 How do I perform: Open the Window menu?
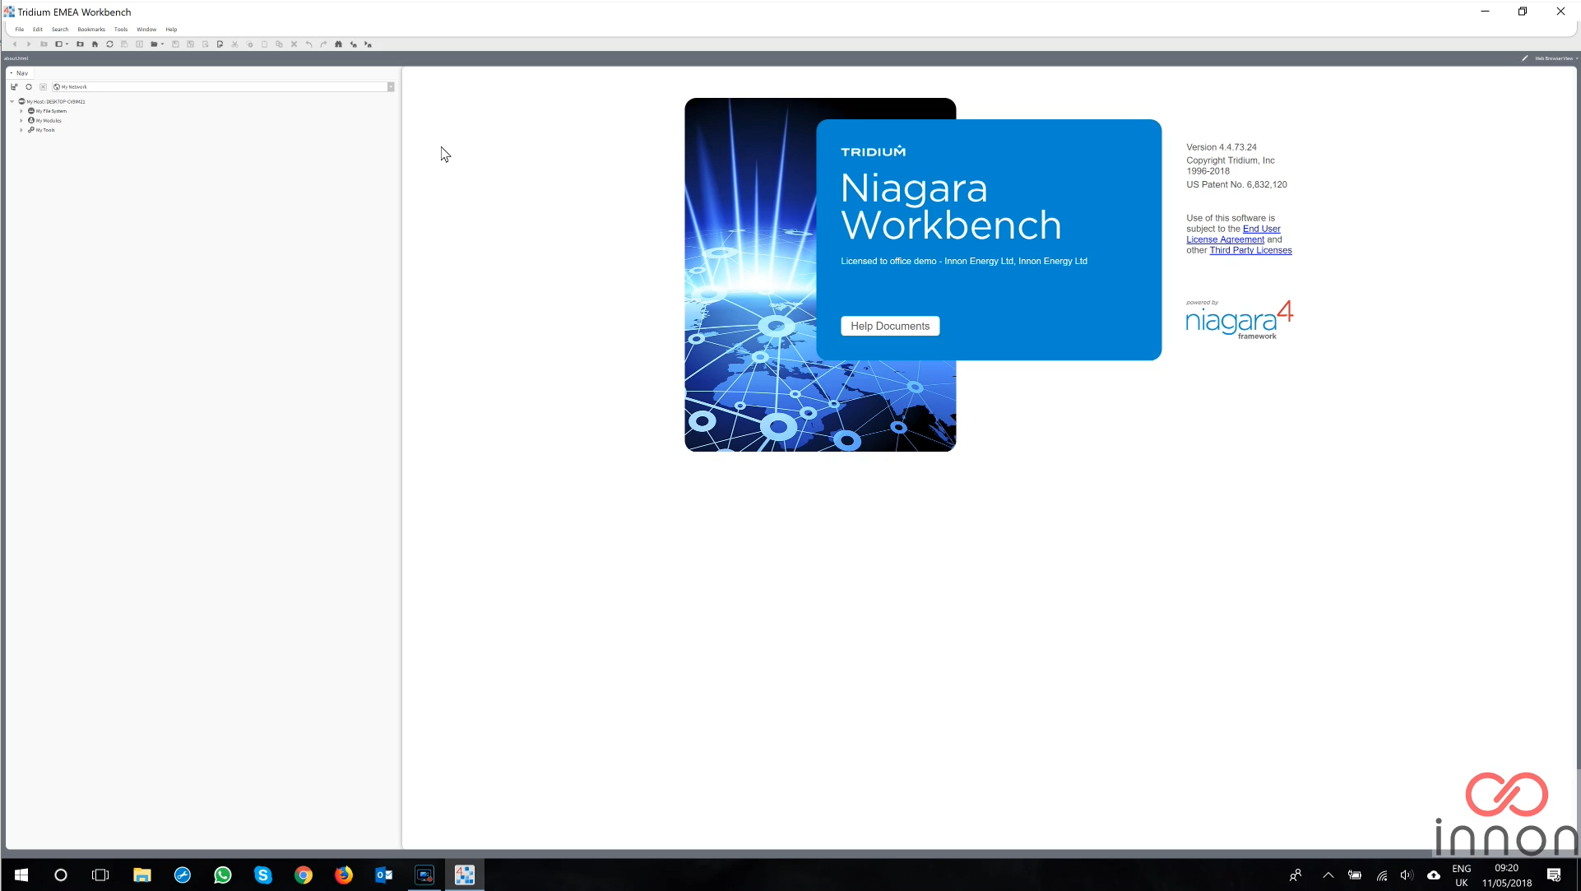(146, 30)
